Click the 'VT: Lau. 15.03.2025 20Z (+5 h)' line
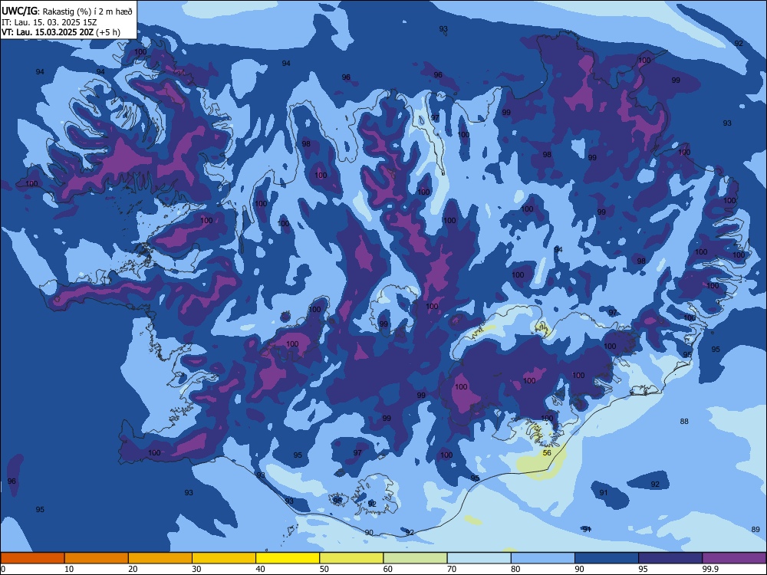This screenshot has width=767, height=575. tap(61, 32)
